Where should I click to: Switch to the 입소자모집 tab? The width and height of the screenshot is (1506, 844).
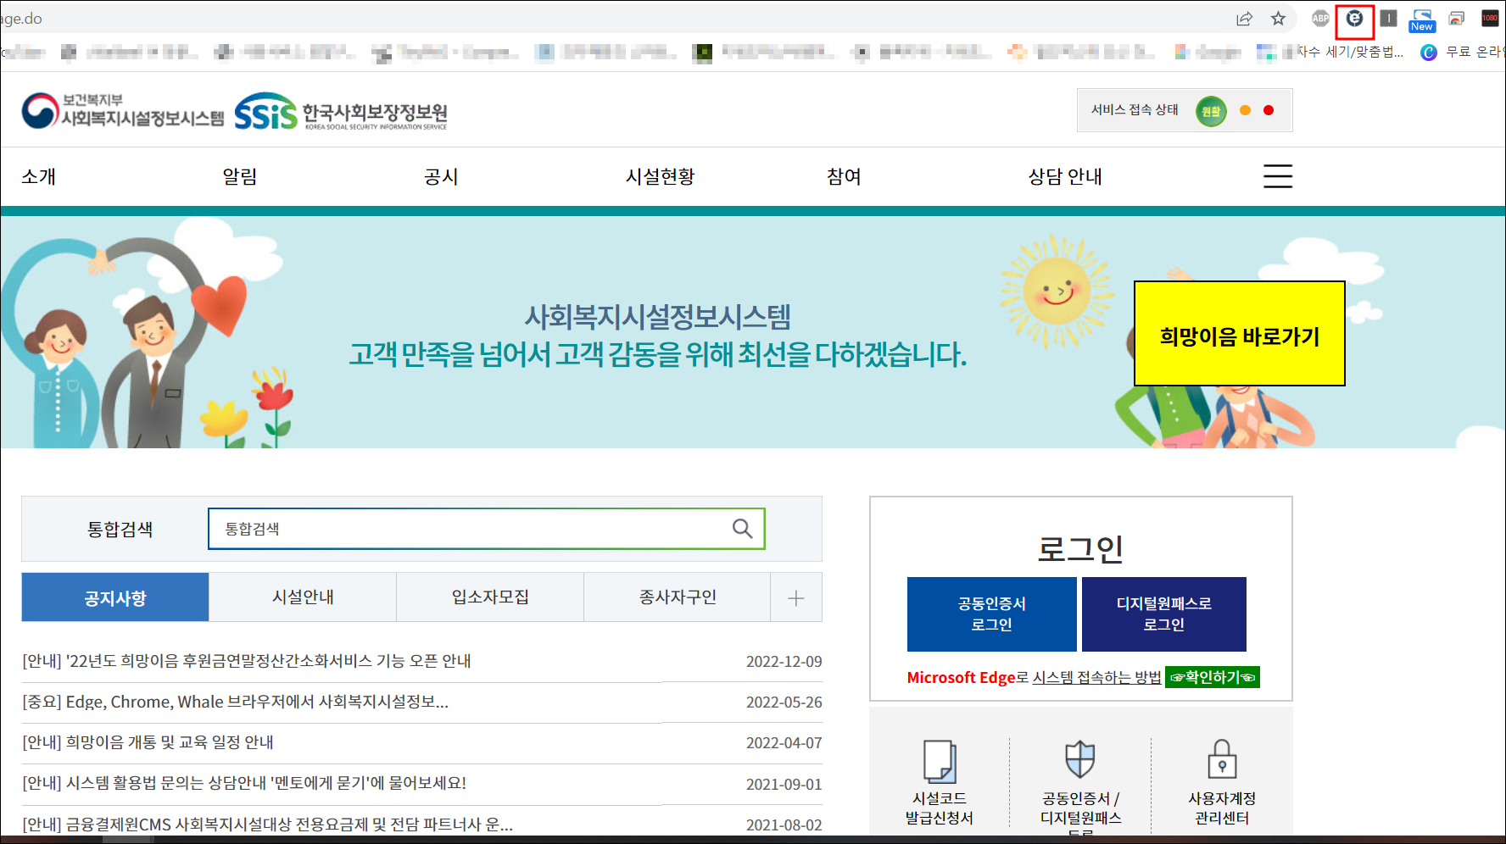(490, 597)
